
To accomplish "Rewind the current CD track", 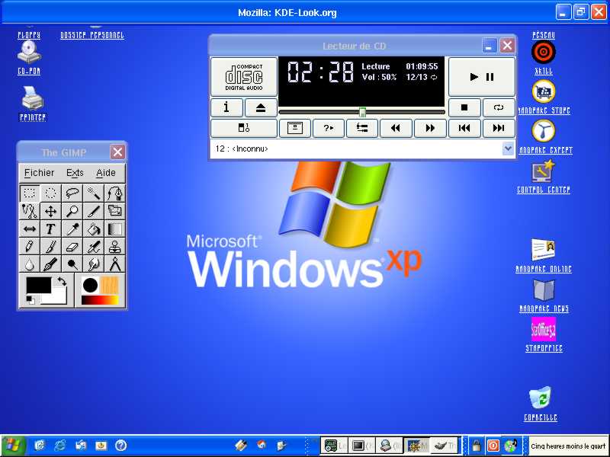I will tap(396, 128).
